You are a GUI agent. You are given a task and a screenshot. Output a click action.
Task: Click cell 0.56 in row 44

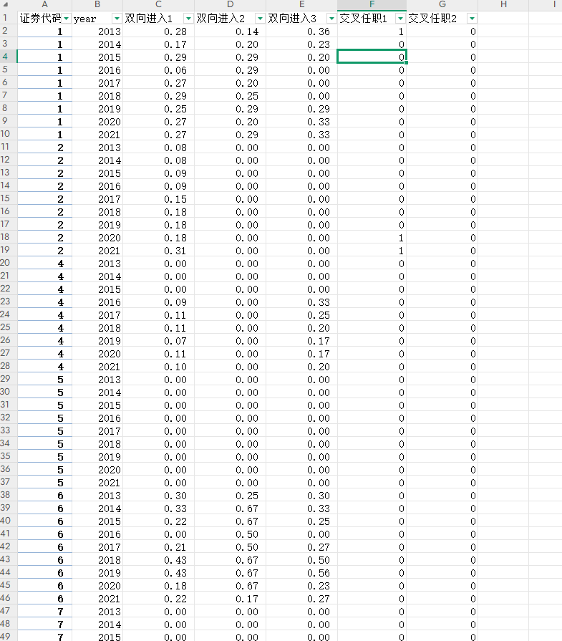pos(301,573)
